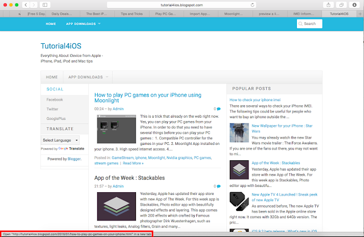Screen dimensions: 364x237
Task: Open 'New Apple TV 4 Launched ! Sneak peek' link
Action: coord(284,197)
